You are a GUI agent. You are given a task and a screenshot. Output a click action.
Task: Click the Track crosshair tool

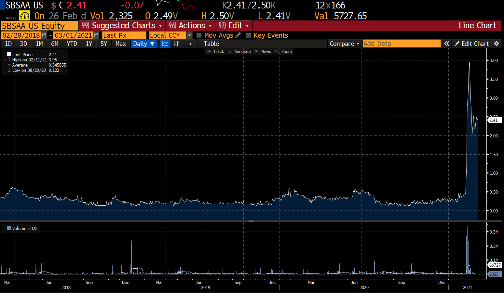(215, 51)
